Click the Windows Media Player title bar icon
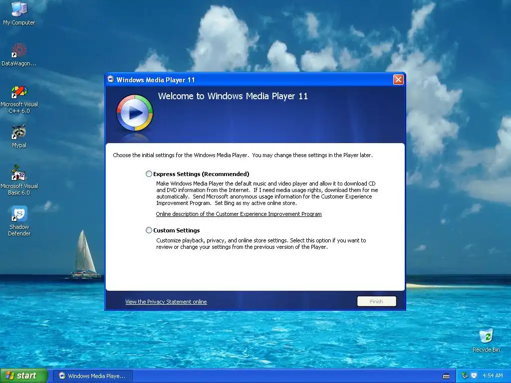 click(x=111, y=79)
